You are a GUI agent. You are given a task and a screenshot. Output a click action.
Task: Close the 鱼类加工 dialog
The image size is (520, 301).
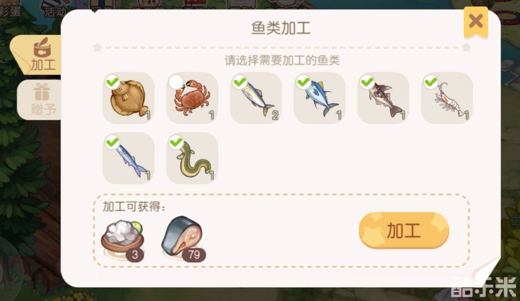coord(476,22)
